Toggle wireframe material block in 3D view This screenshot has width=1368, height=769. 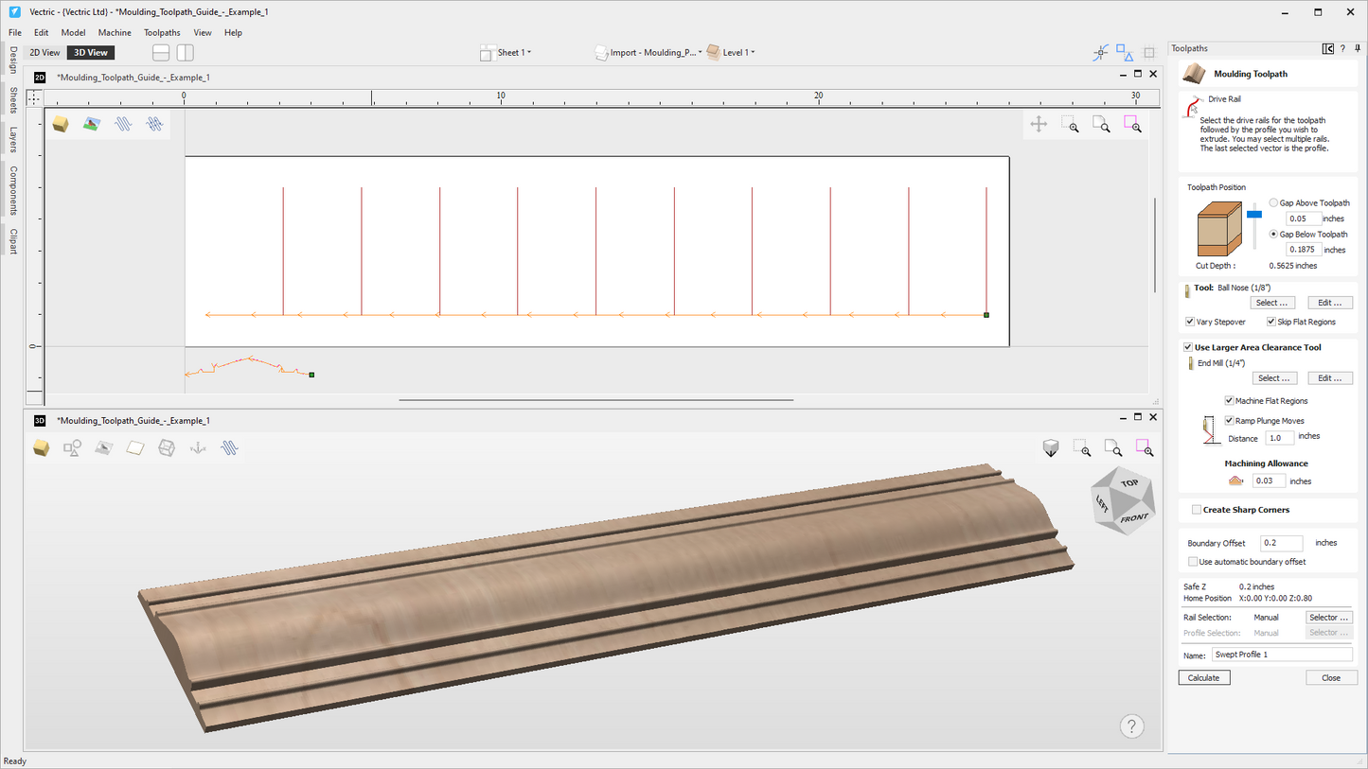coord(167,447)
